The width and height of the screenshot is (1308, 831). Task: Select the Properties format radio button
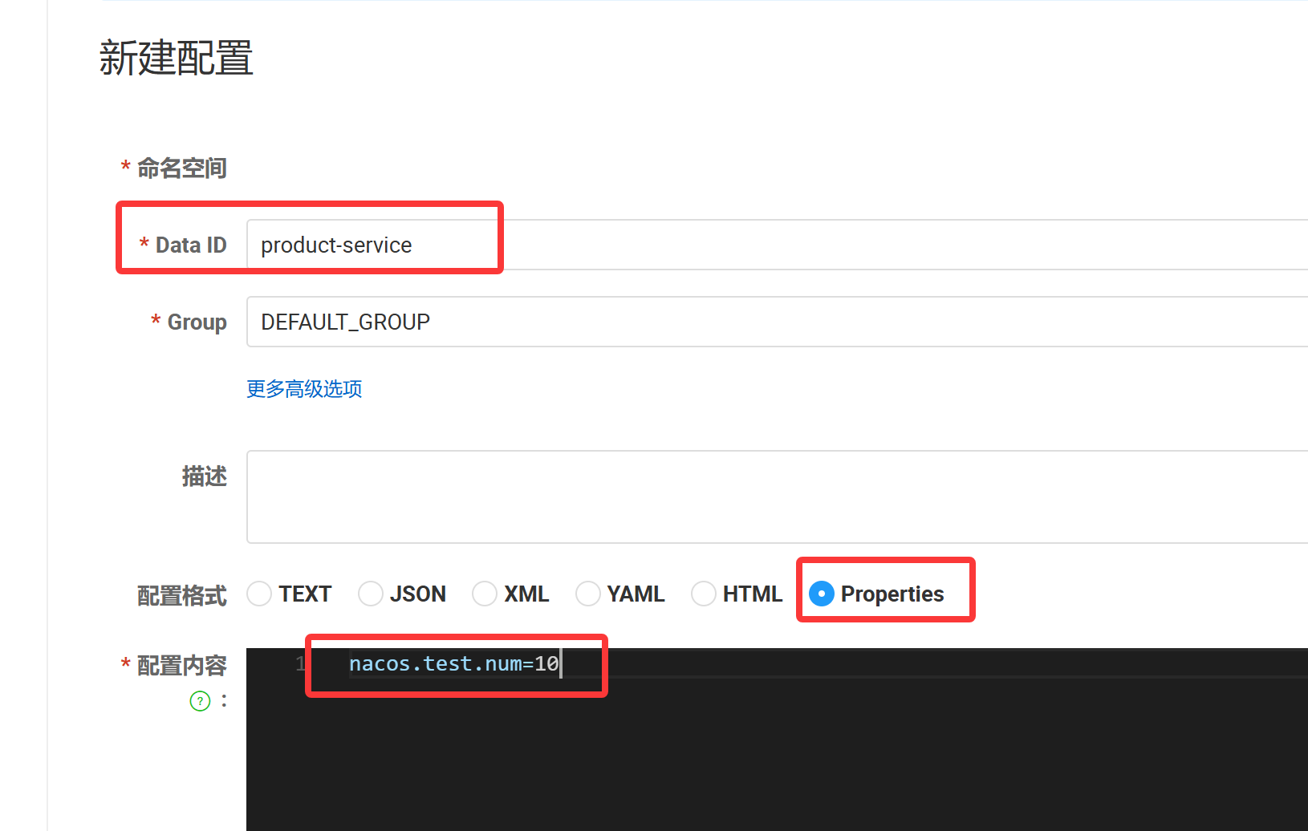point(822,594)
